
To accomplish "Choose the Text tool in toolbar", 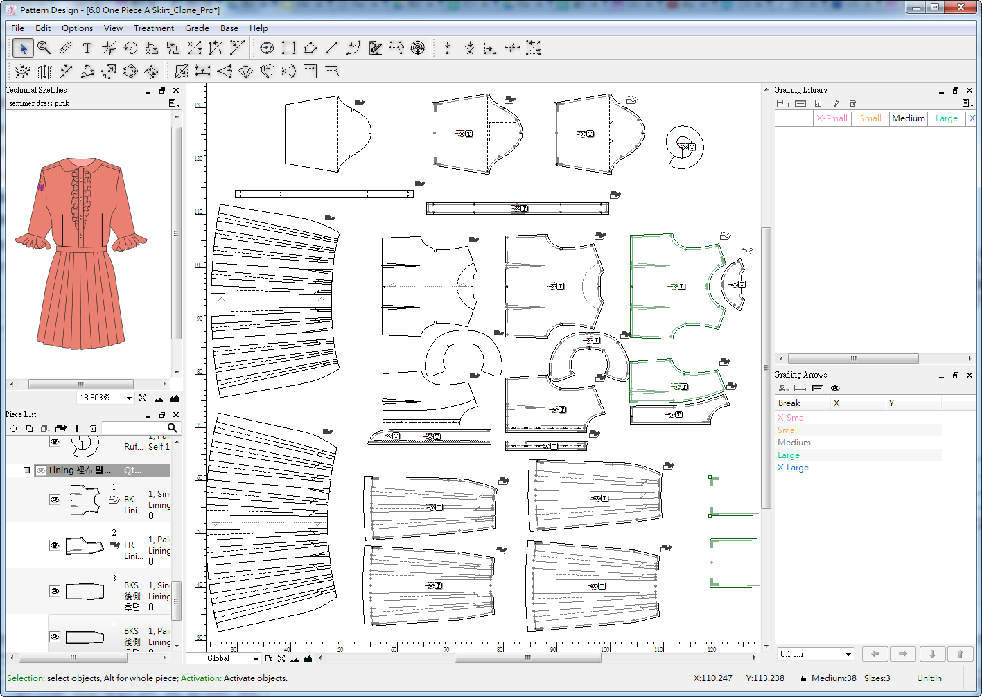I will [x=87, y=48].
